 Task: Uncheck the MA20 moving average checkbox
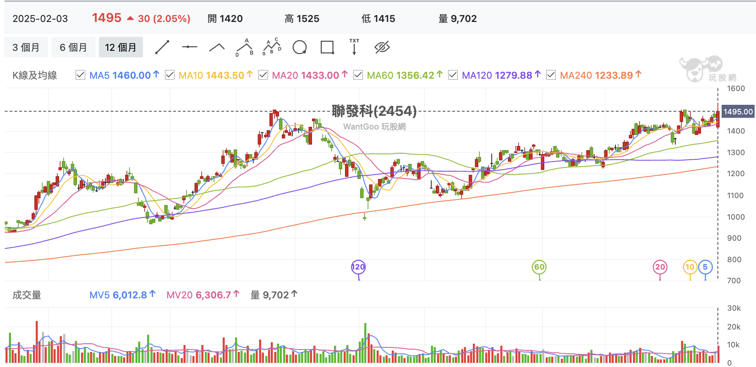coord(263,75)
